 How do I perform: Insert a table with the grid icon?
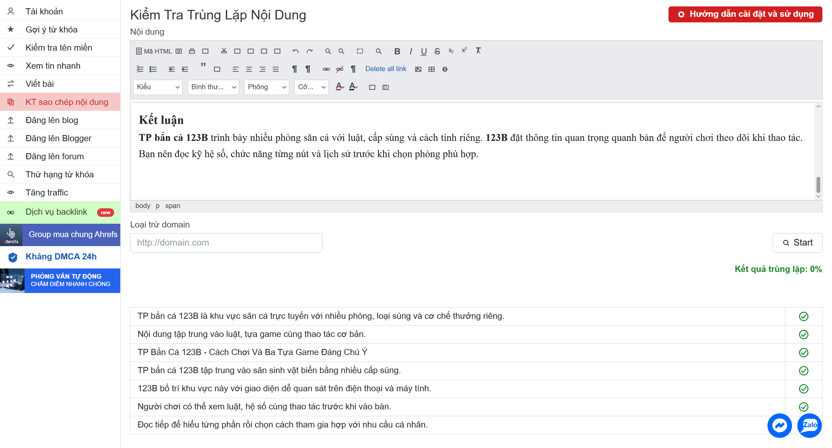431,69
